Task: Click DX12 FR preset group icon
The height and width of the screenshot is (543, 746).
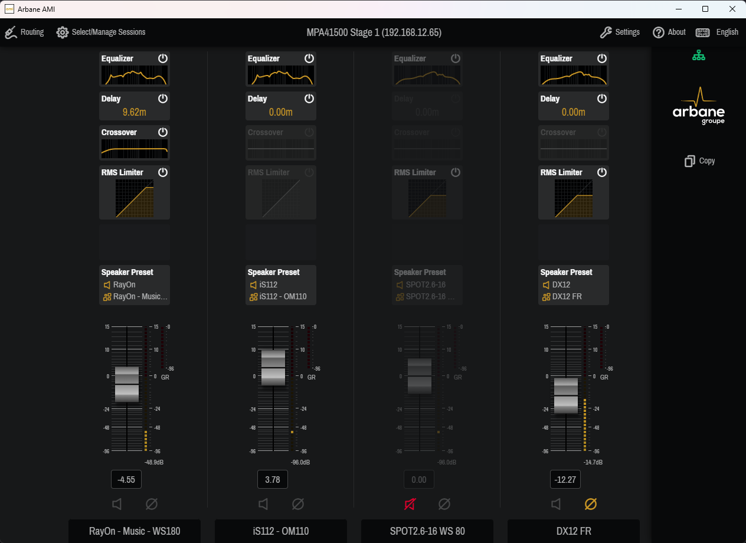Action: [546, 297]
